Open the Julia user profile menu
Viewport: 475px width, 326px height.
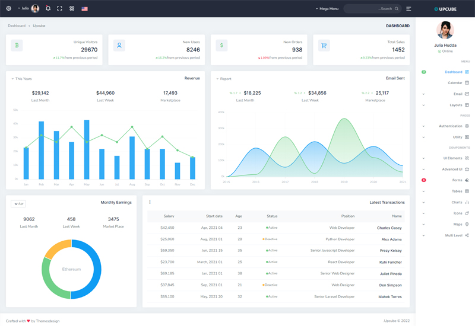point(30,9)
